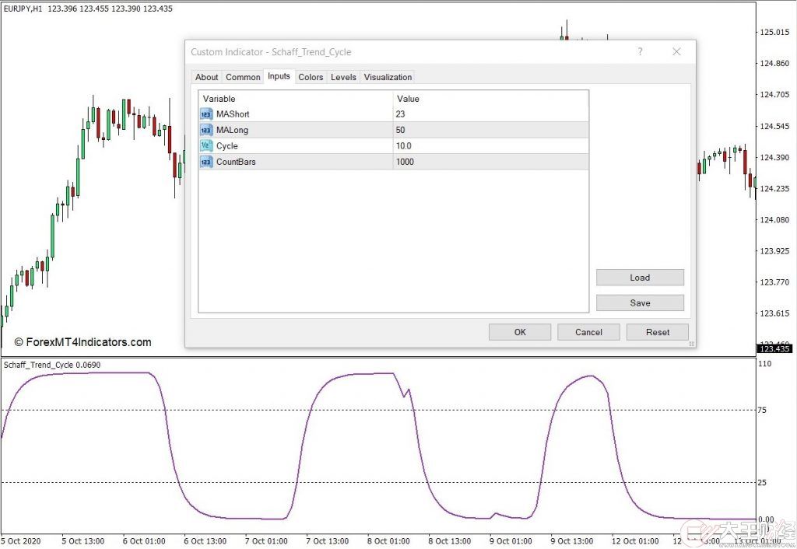This screenshot has width=797, height=549.
Task: Select the CountBars variable name
Action: 236,162
